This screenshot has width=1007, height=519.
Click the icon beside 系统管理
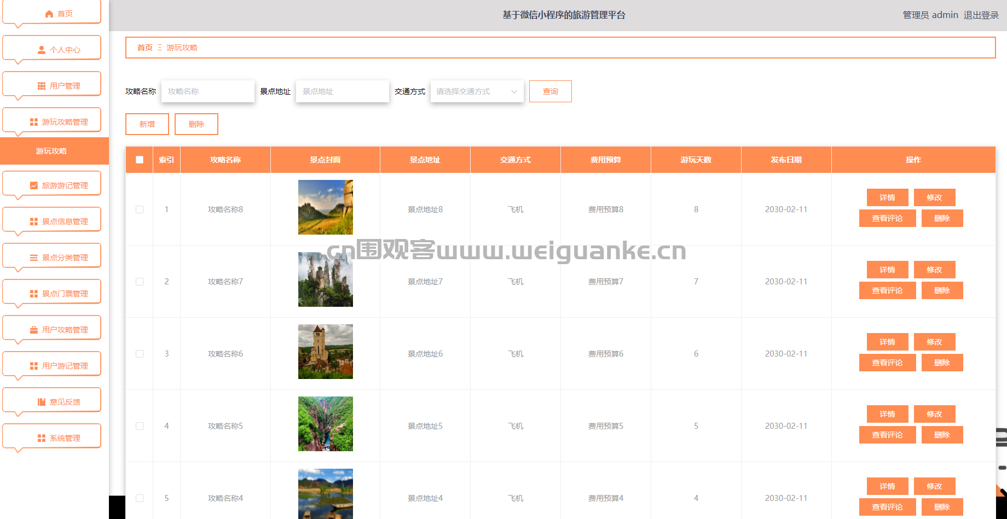pos(42,438)
